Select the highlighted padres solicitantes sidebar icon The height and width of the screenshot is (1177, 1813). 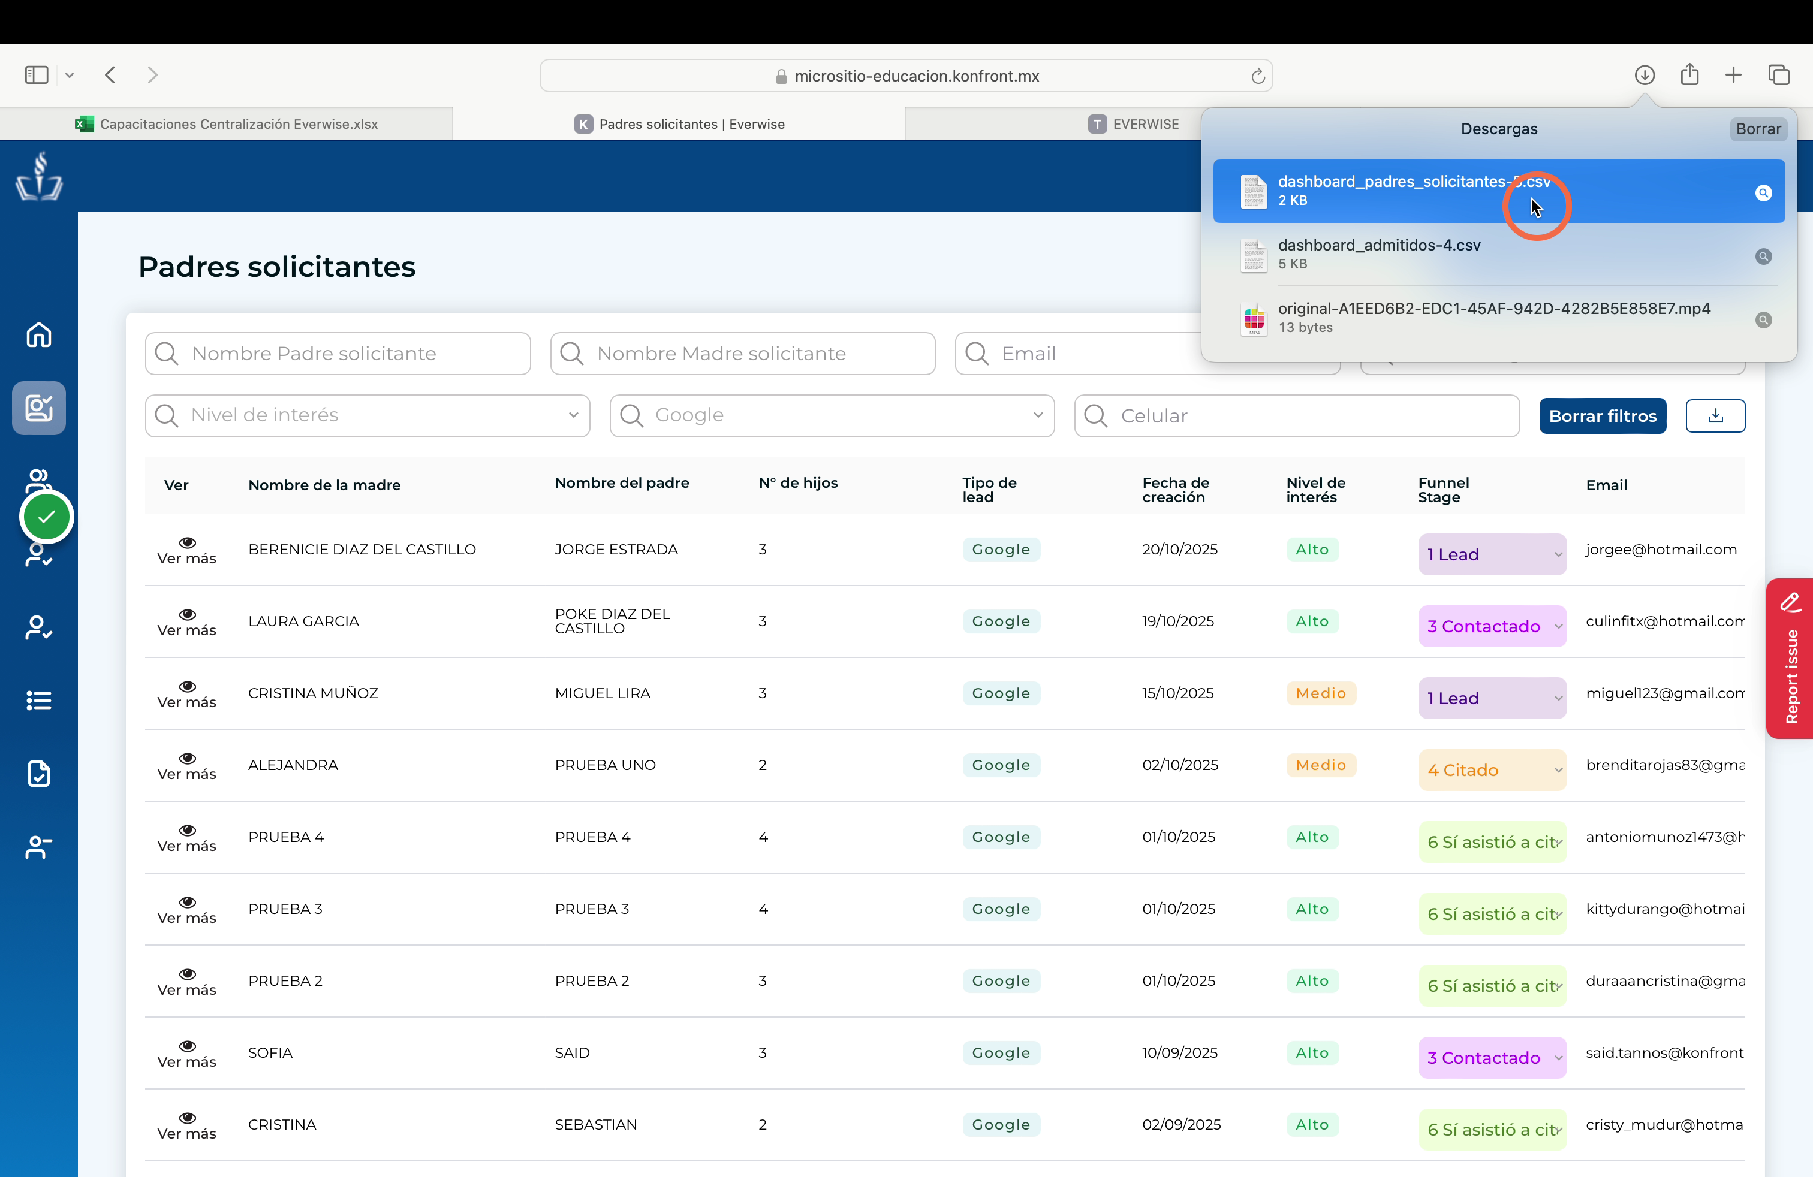39,408
